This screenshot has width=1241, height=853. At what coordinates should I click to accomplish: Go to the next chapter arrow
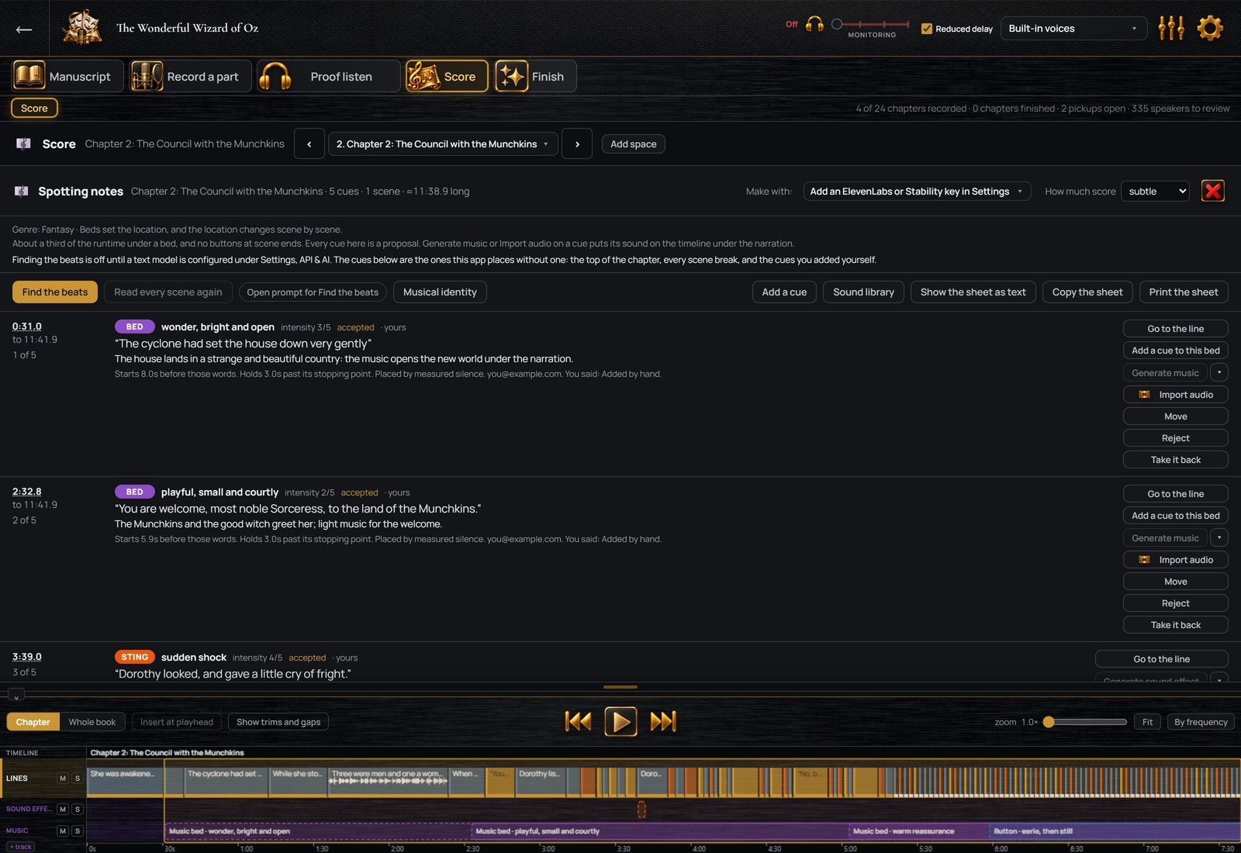pyautogui.click(x=577, y=143)
